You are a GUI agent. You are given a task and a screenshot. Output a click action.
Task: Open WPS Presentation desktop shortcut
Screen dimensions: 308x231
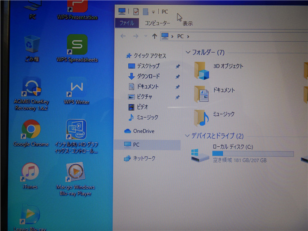click(x=77, y=10)
